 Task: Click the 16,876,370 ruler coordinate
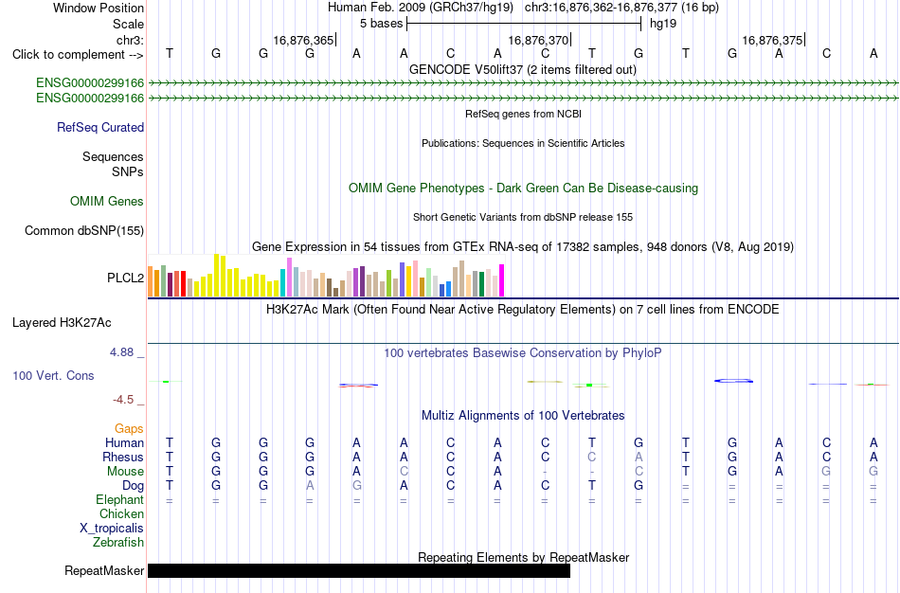(x=538, y=40)
